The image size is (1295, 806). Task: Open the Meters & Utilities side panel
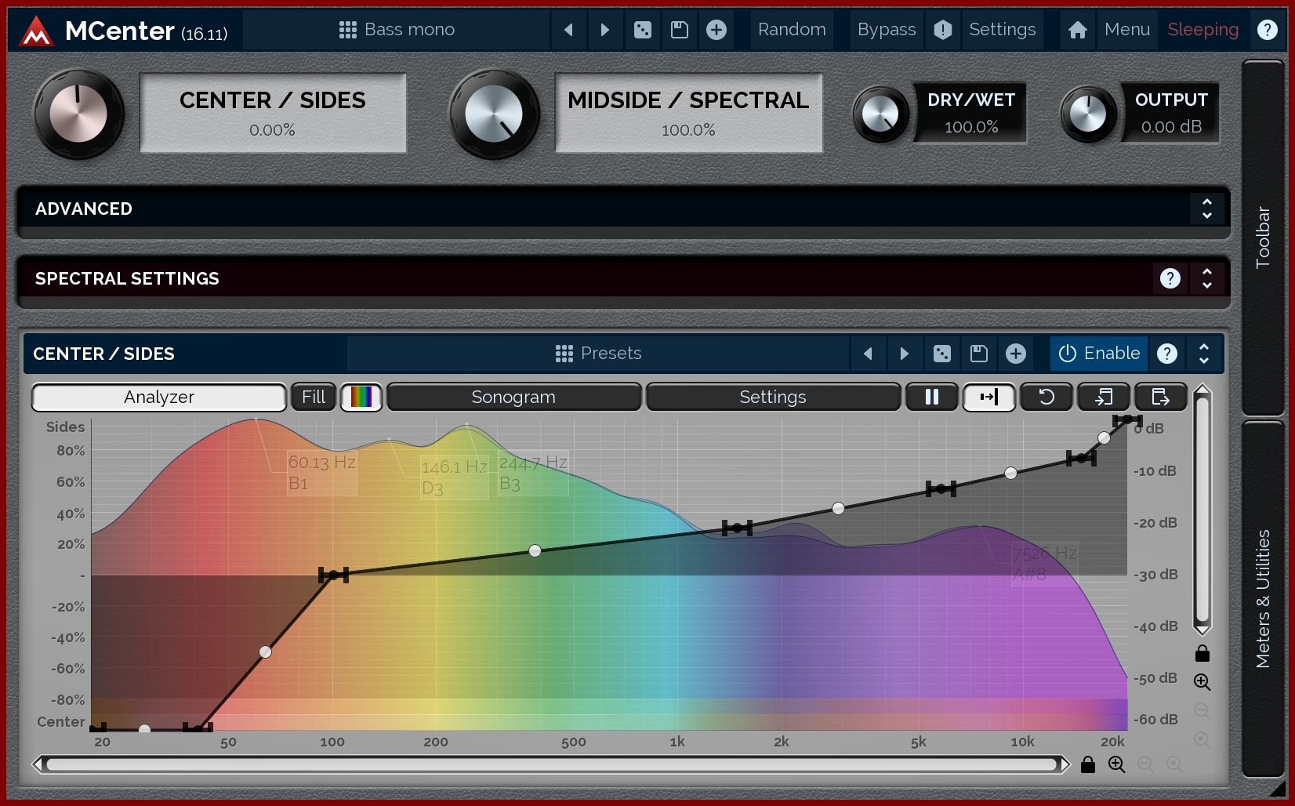(1263, 598)
